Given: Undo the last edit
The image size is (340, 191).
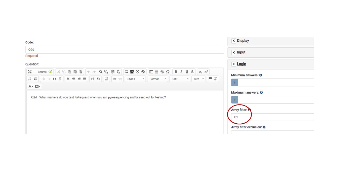Looking at the screenshot, I should click(89, 72).
